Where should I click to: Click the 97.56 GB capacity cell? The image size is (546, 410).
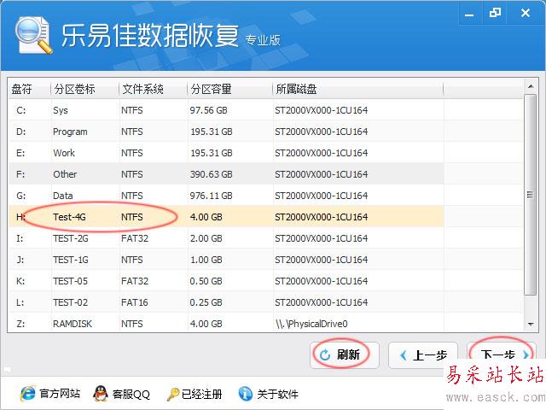(208, 110)
